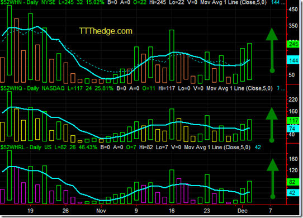
Task: Click the 23 date label on time axis
Action: click(207, 211)
